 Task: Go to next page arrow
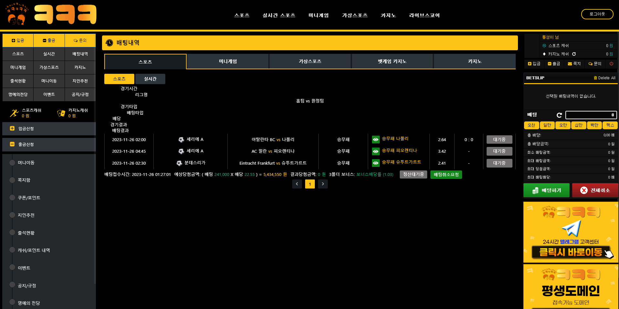[x=323, y=184]
